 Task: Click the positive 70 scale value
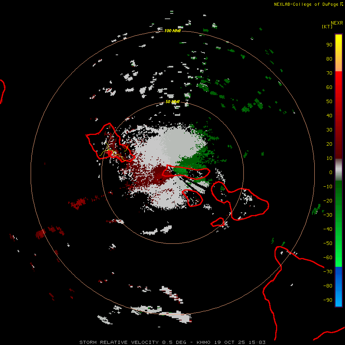coord(329,73)
